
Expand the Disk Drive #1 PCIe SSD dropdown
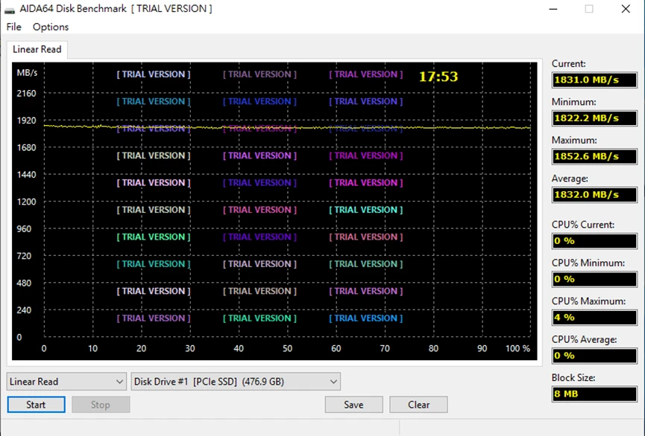coord(236,382)
